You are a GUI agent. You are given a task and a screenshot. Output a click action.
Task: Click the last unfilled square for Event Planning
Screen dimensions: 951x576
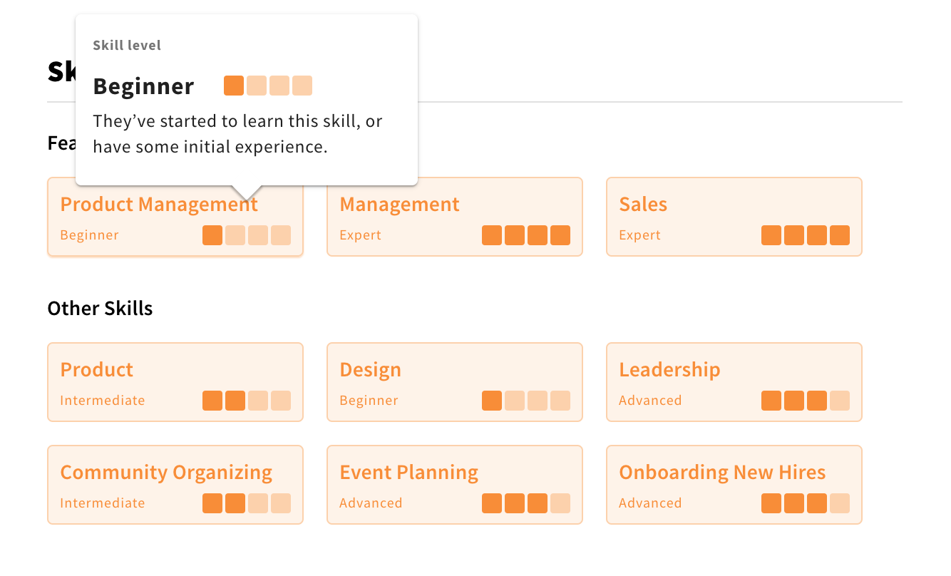(560, 503)
